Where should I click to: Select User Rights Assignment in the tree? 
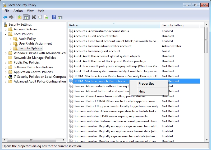click(35, 43)
